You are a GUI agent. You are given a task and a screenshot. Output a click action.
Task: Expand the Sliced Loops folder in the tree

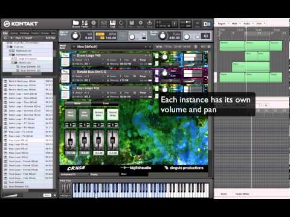click(13, 63)
